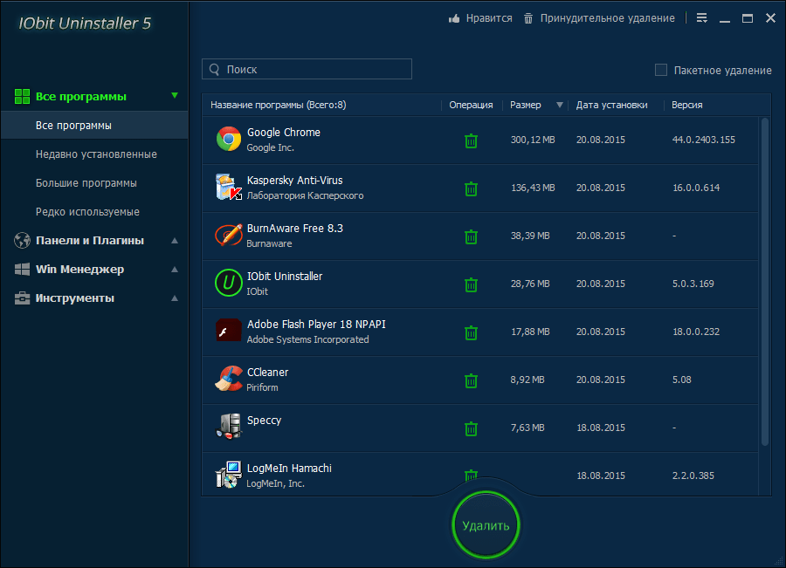Select Speccy's 18.08.2015 install date
The height and width of the screenshot is (568, 786).
(x=601, y=428)
